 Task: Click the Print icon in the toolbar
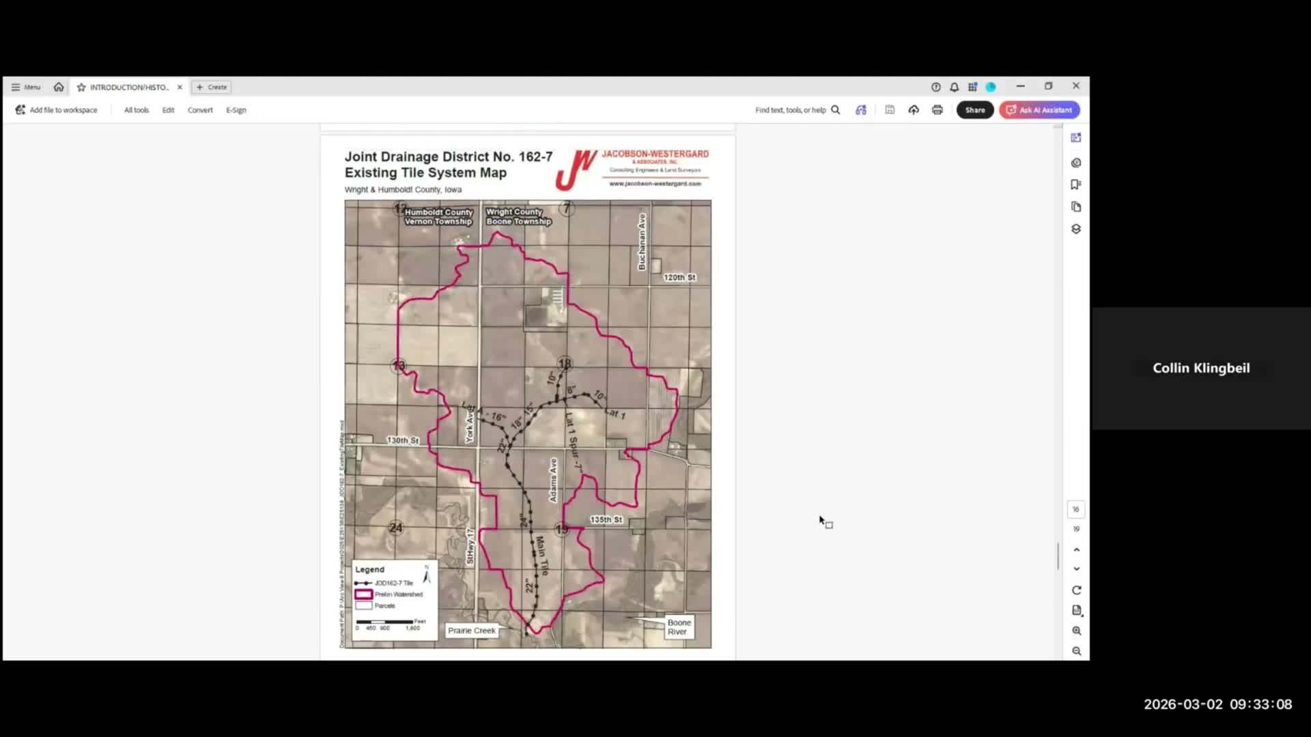pyautogui.click(x=937, y=110)
